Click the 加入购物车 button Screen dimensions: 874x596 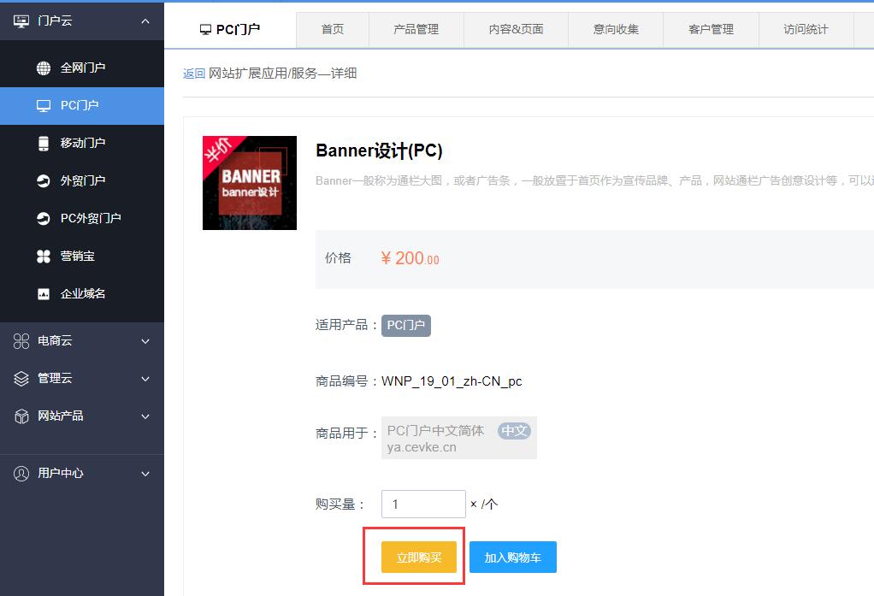(512, 558)
